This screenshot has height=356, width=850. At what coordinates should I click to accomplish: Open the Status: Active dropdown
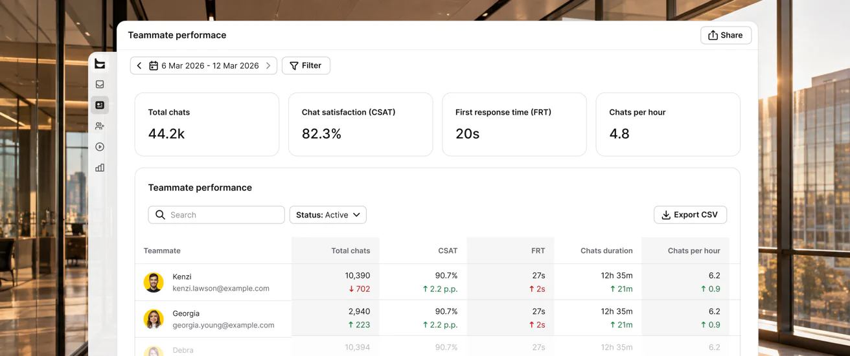click(x=328, y=215)
